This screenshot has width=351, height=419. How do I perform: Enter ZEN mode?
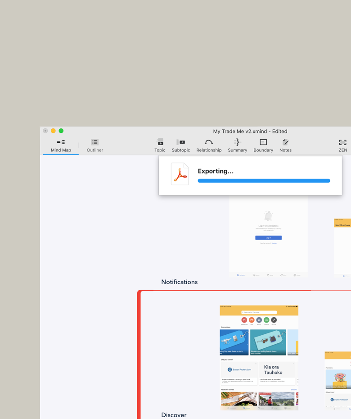pyautogui.click(x=343, y=146)
